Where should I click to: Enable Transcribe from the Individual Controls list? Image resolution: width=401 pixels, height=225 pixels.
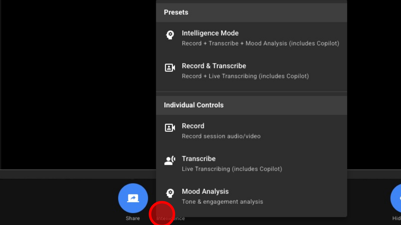(199, 159)
